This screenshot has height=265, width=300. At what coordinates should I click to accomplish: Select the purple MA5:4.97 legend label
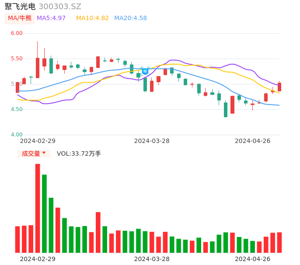click(51, 18)
